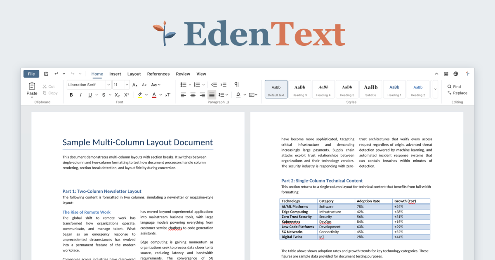
Task: Toggle Subscript formatting
Action: coord(117,95)
